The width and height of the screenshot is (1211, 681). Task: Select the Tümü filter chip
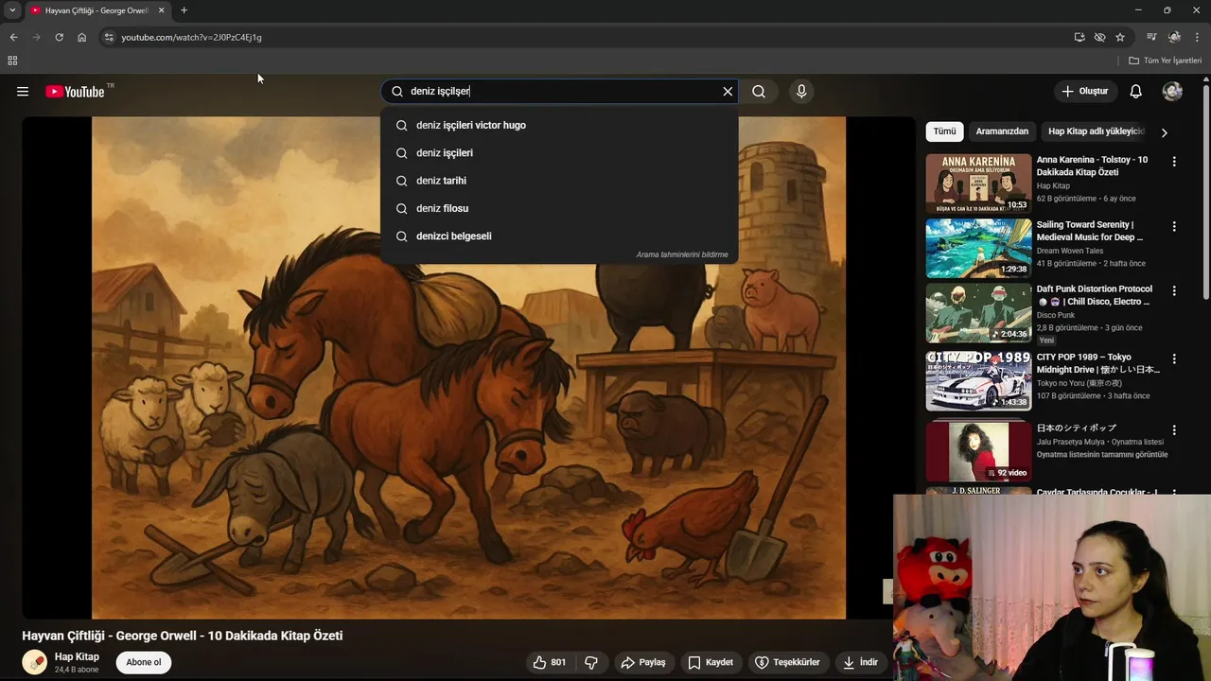pyautogui.click(x=944, y=131)
